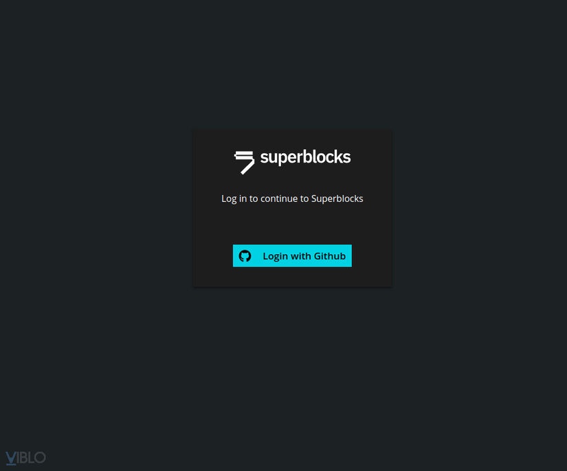Click the Viblo watermark logo

[25, 458]
